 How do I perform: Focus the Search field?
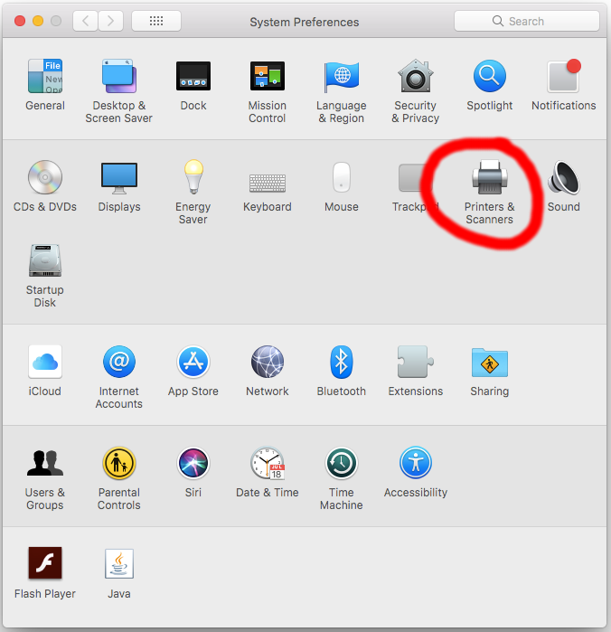(527, 21)
